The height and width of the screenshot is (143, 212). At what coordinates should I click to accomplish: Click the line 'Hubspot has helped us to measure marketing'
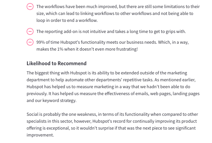(108, 87)
